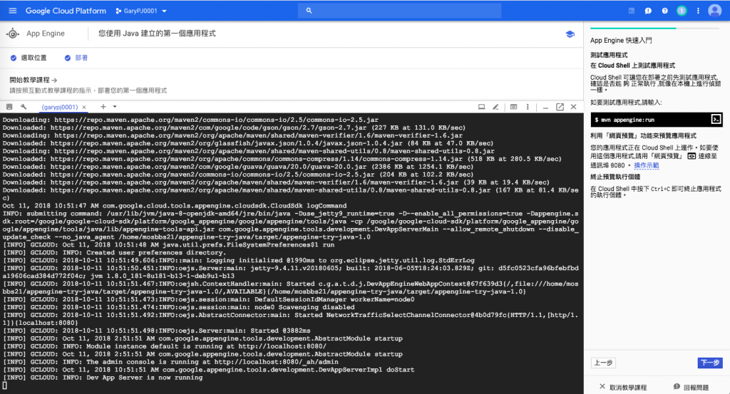Click the 'App Engine 快速入門' heading
This screenshot has height=394, width=730.
(621, 41)
